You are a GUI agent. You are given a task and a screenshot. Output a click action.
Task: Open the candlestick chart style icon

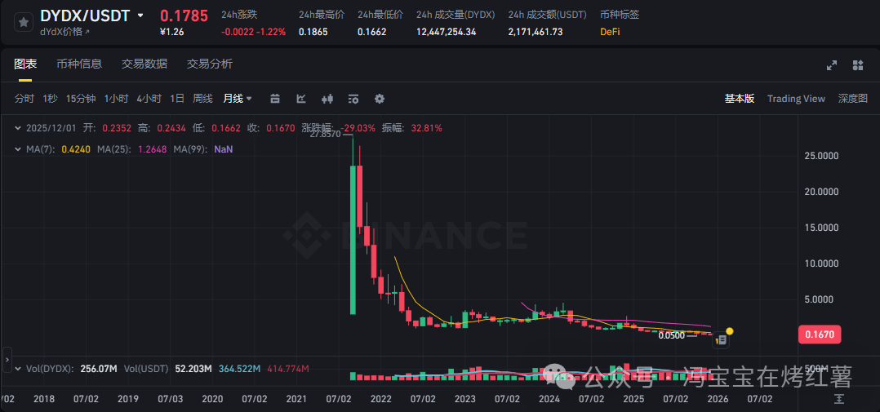pos(328,99)
